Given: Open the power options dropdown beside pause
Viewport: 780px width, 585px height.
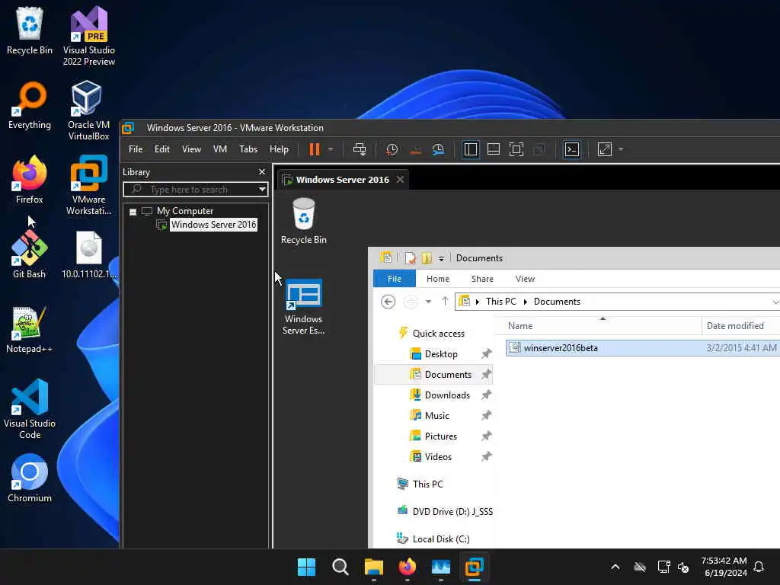Looking at the screenshot, I should (x=331, y=149).
